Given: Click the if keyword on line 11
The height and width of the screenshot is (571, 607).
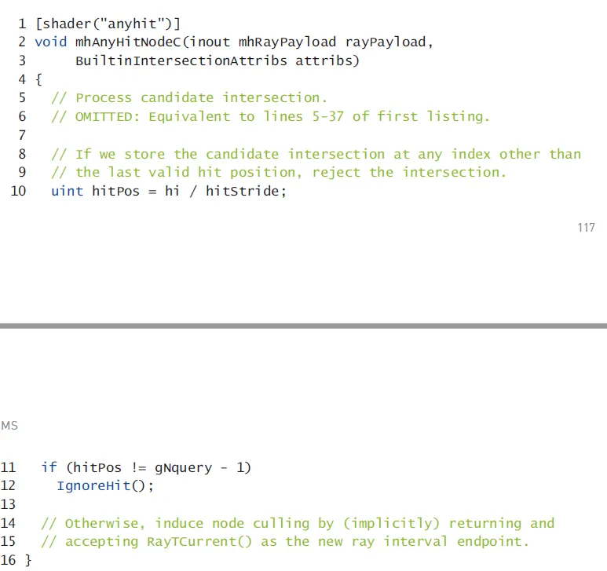Looking at the screenshot, I should coord(49,467).
